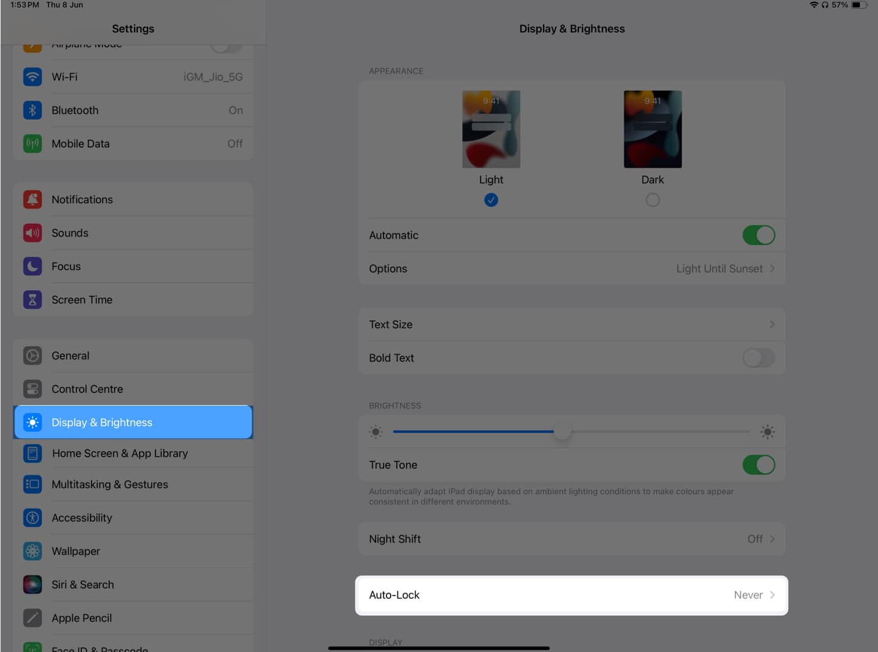This screenshot has width=878, height=652.
Task: Tap the Bluetooth icon in sidebar
Action: pyautogui.click(x=32, y=110)
